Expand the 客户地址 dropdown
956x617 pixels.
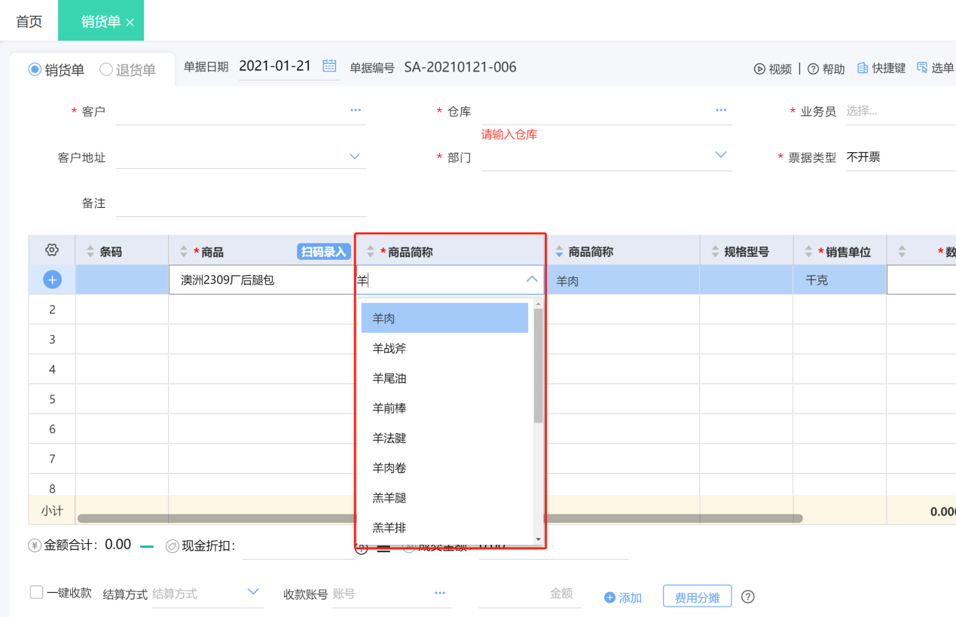click(355, 156)
